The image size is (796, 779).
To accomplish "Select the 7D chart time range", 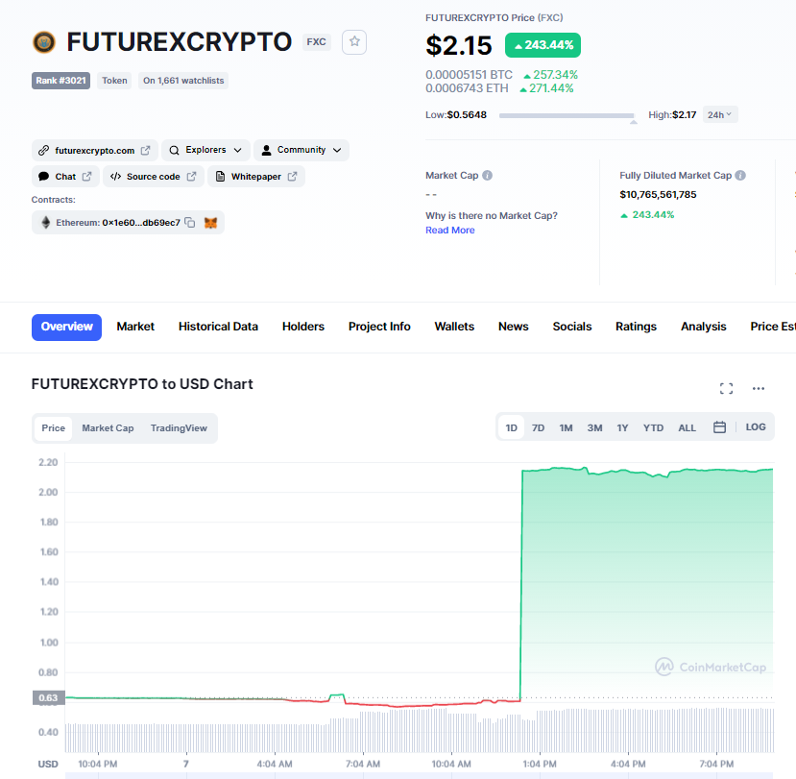I will [539, 427].
